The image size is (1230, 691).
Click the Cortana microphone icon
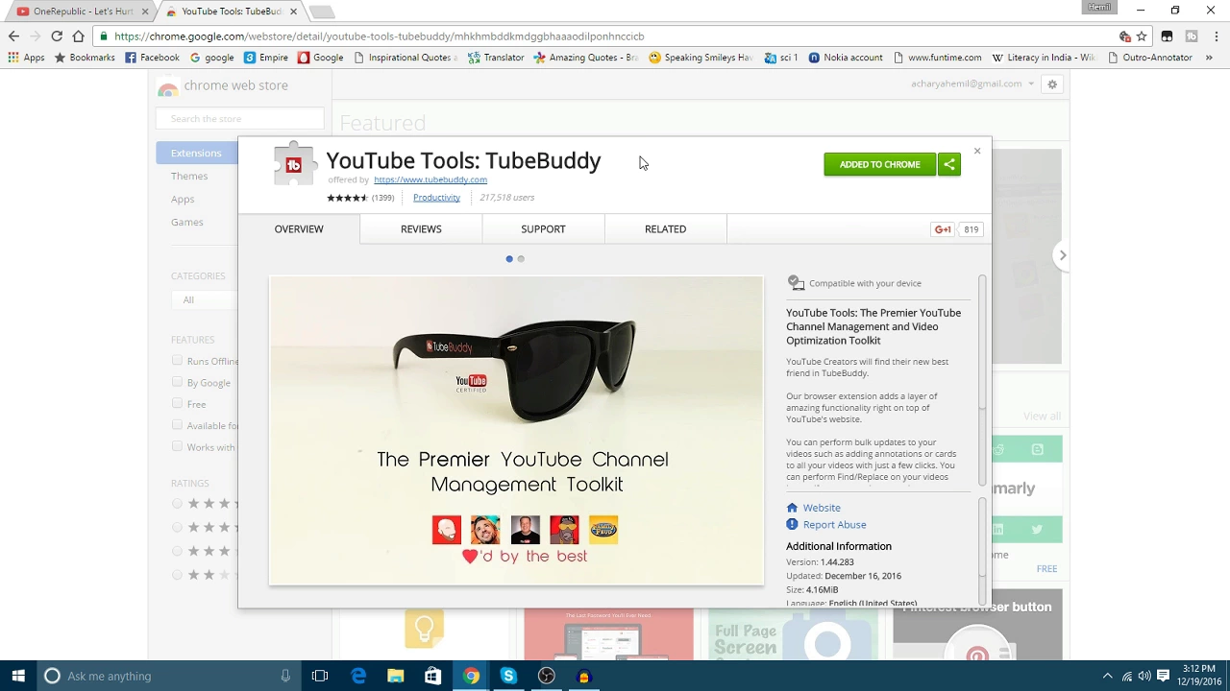click(x=285, y=676)
